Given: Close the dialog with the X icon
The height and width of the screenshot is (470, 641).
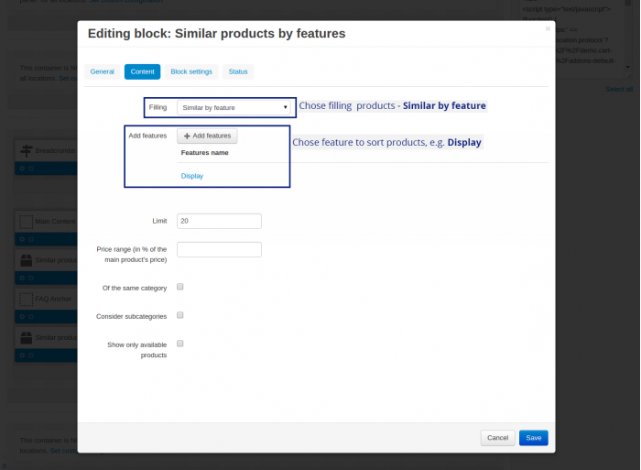Looking at the screenshot, I should point(548,28).
